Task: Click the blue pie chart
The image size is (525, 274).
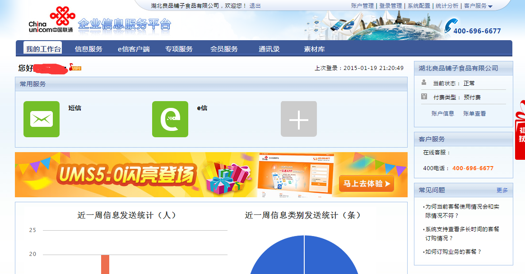Action: (x=304, y=255)
